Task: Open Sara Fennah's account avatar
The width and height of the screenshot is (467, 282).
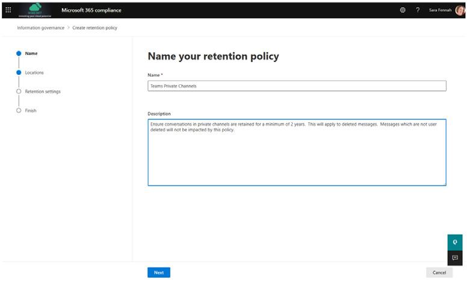Action: 460,10
